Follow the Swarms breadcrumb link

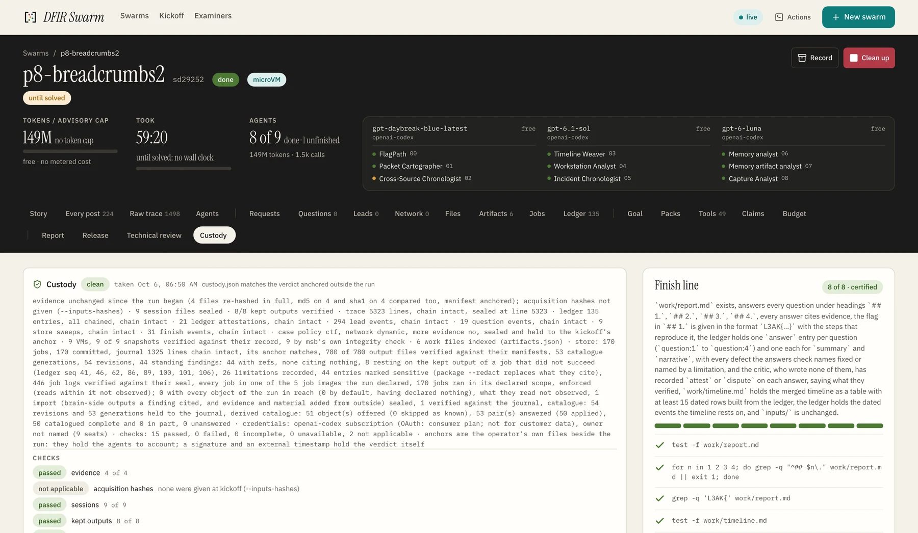[36, 53]
